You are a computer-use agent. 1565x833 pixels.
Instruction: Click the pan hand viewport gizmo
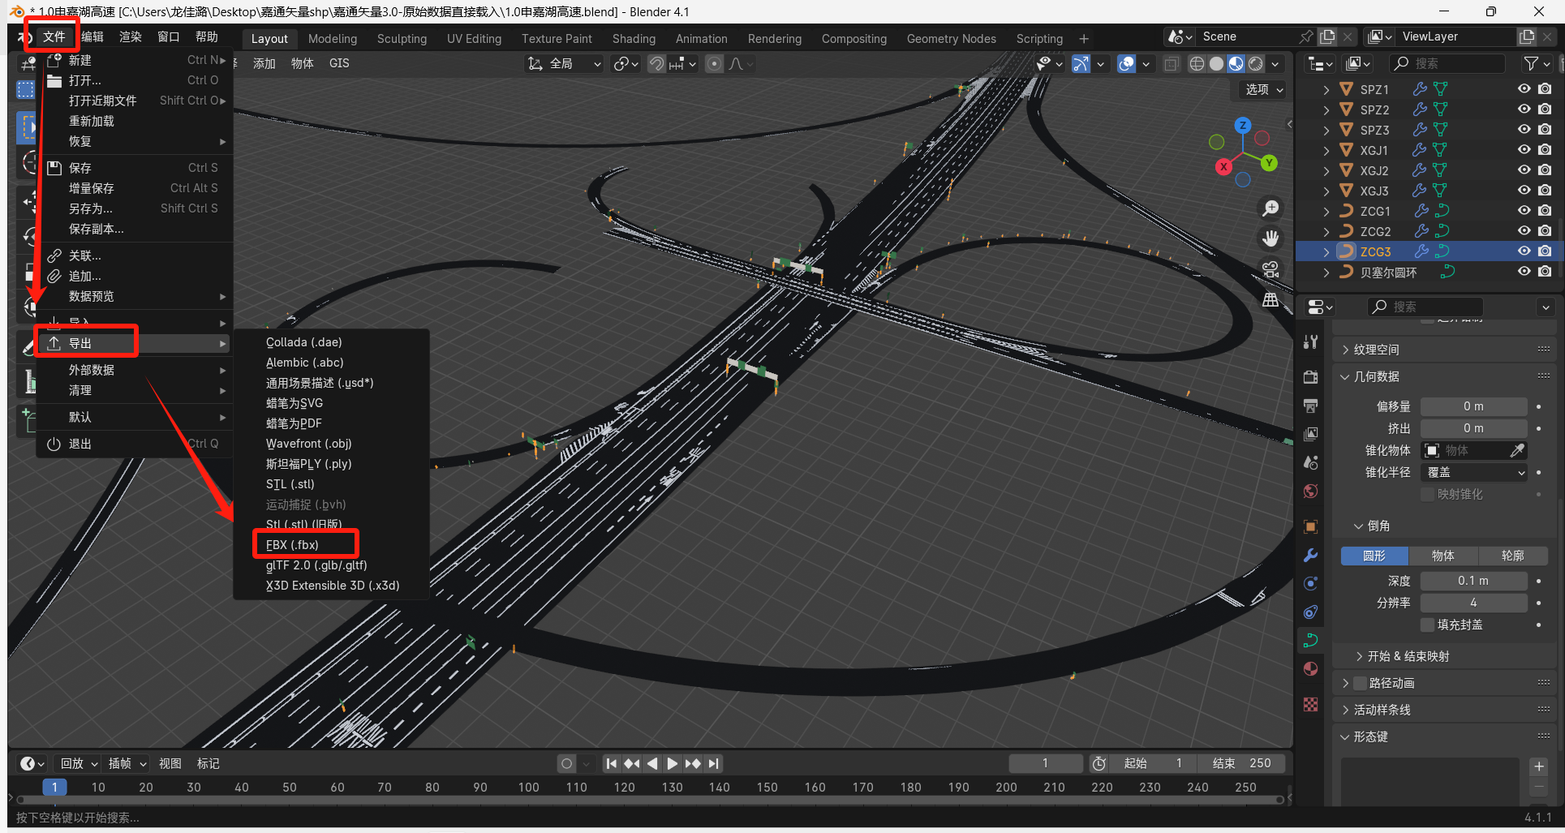pos(1270,238)
